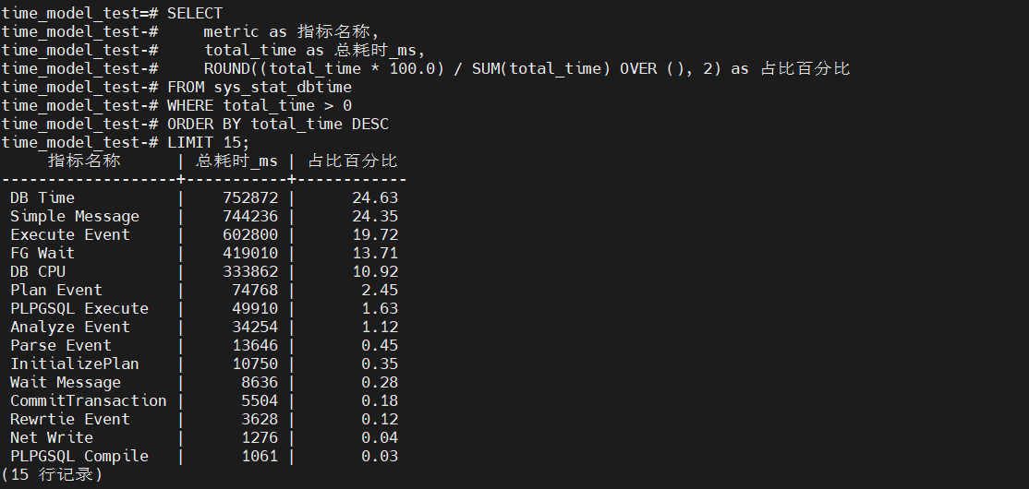This screenshot has width=1029, height=489.
Task: Click the 'PLPGSQL Compile' metric name
Action: (79, 456)
